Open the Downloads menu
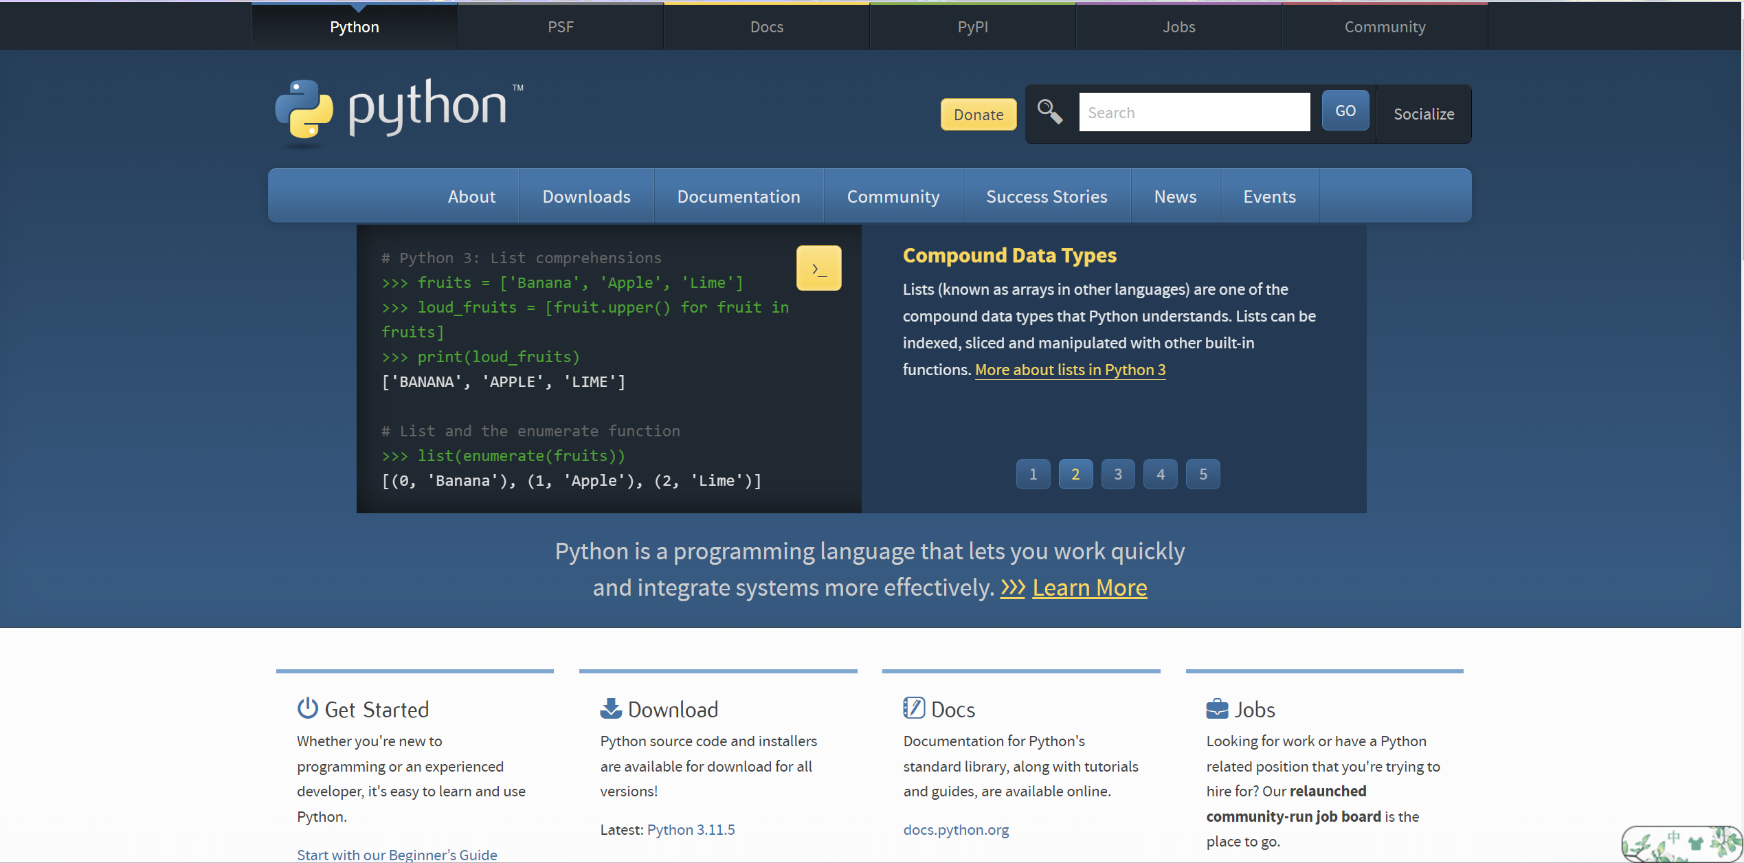 (588, 196)
